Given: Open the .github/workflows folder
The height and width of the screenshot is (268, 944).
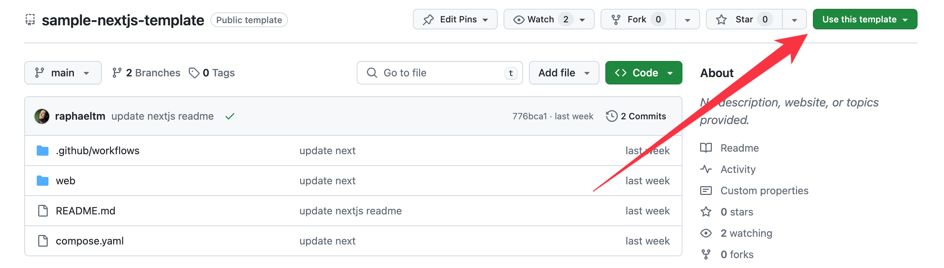Looking at the screenshot, I should click(x=97, y=151).
